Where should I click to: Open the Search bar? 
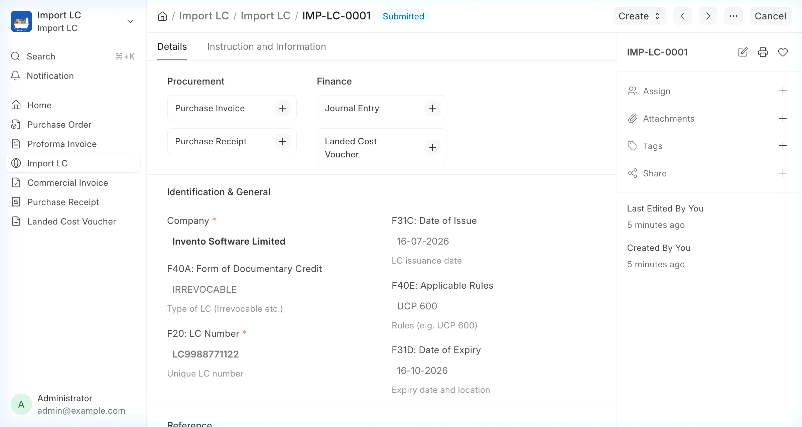pyautogui.click(x=73, y=56)
